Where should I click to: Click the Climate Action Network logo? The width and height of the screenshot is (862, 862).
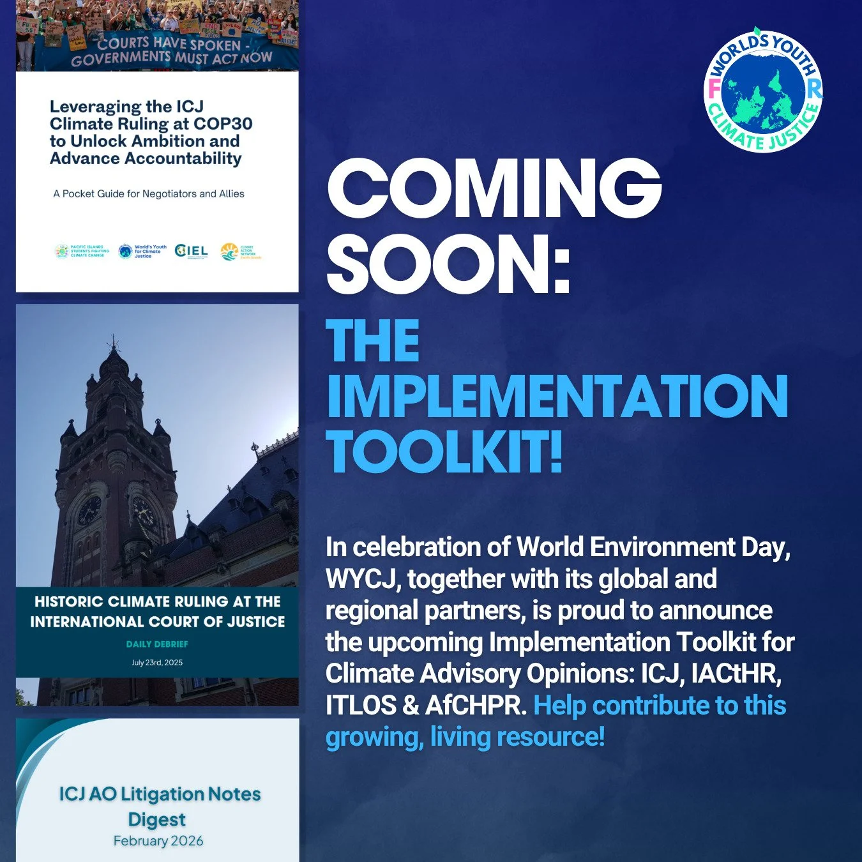(x=241, y=252)
